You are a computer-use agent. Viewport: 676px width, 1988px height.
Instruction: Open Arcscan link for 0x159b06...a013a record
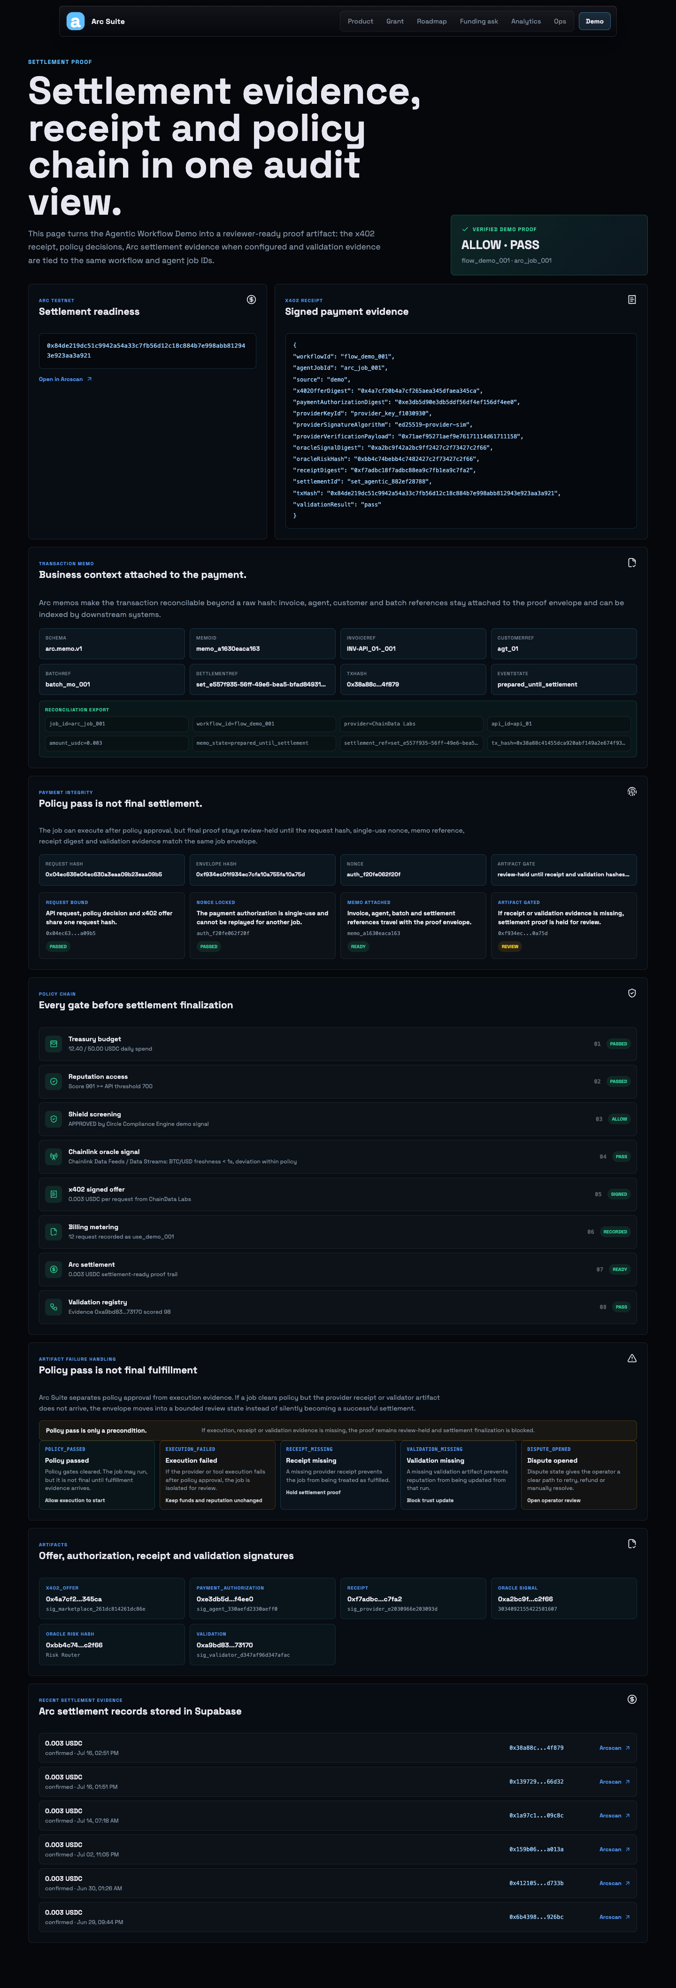pos(615,1850)
